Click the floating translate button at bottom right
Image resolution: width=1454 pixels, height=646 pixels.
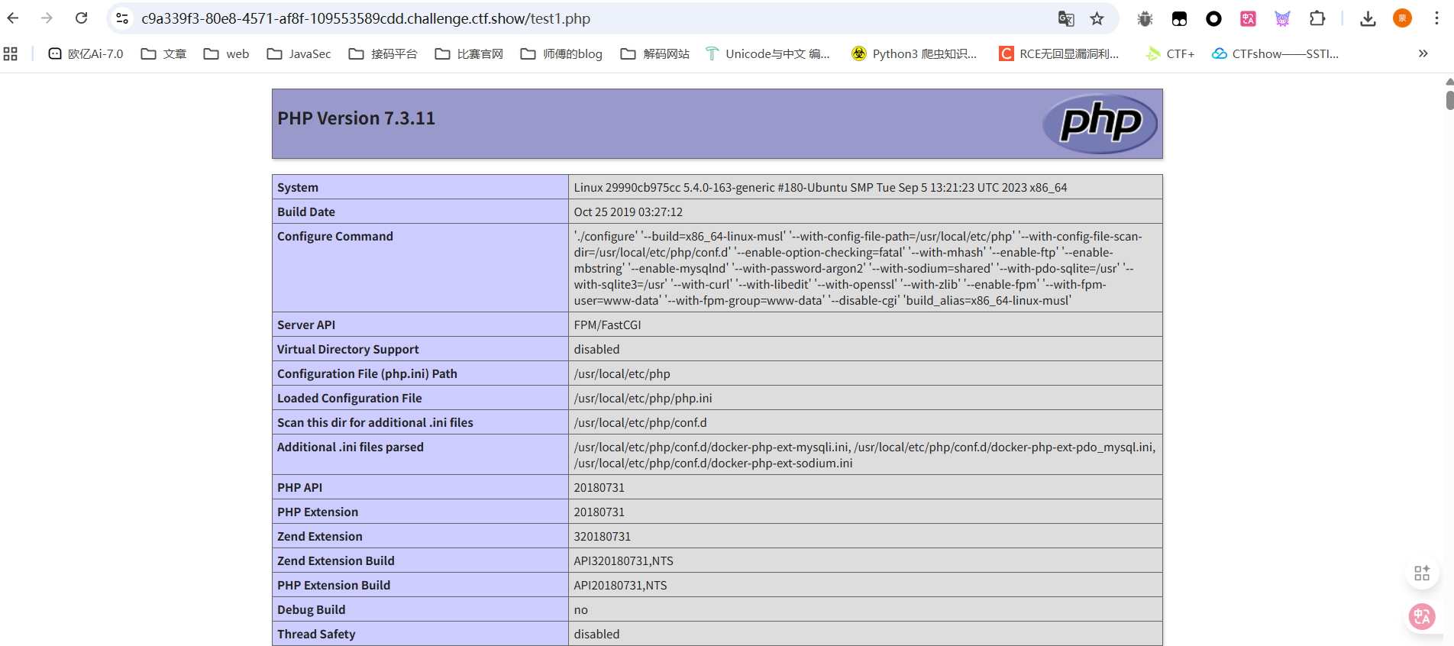1421,616
